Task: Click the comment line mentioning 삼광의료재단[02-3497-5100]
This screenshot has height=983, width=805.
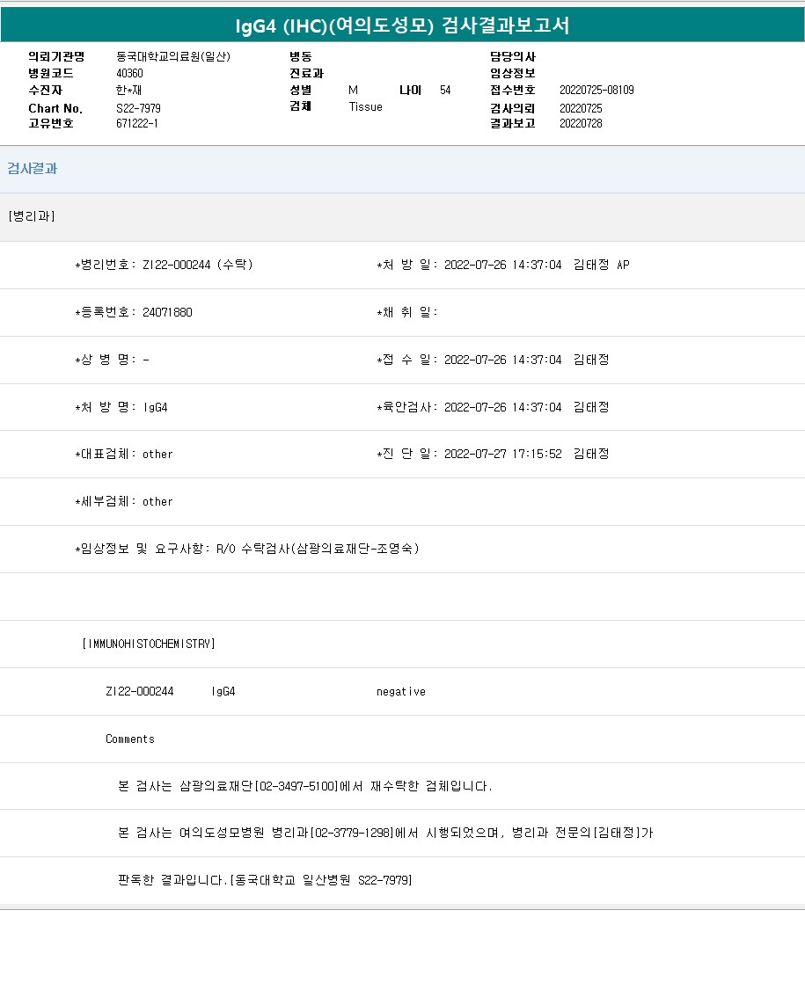Action: (x=305, y=786)
